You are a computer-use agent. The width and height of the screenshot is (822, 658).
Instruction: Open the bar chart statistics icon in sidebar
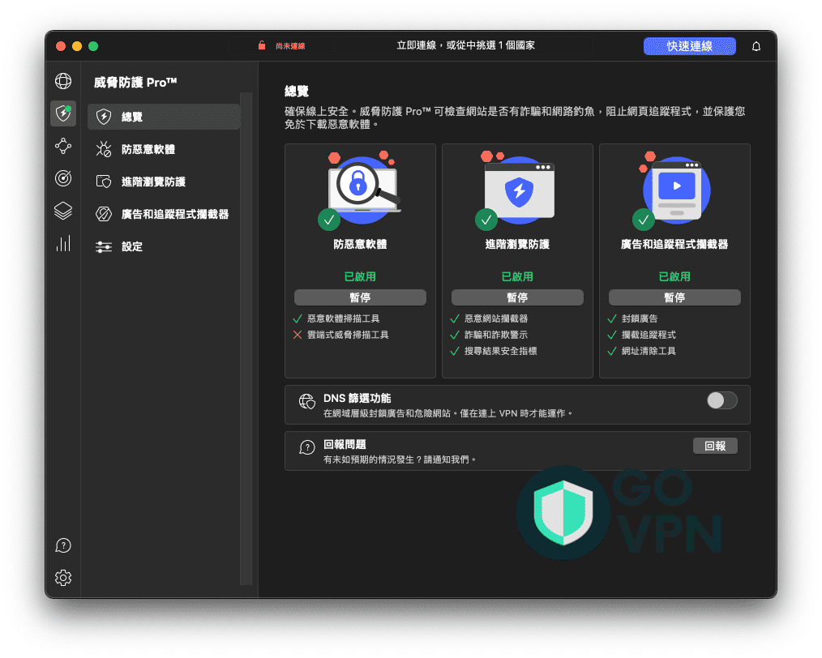[63, 243]
